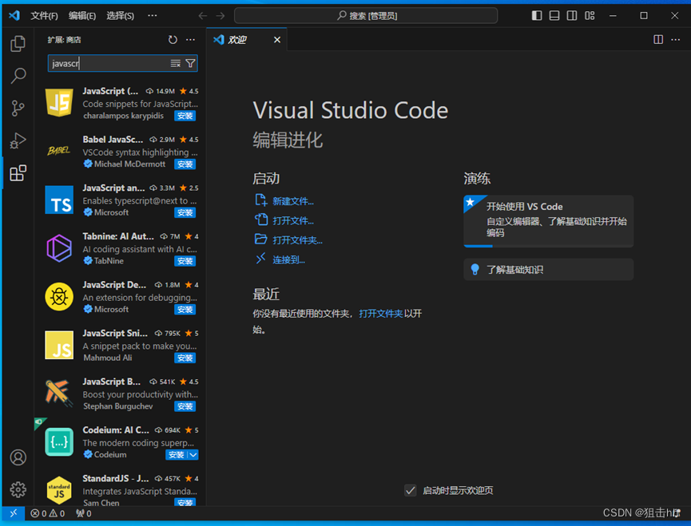Open editor more actions ellipsis

pos(676,40)
